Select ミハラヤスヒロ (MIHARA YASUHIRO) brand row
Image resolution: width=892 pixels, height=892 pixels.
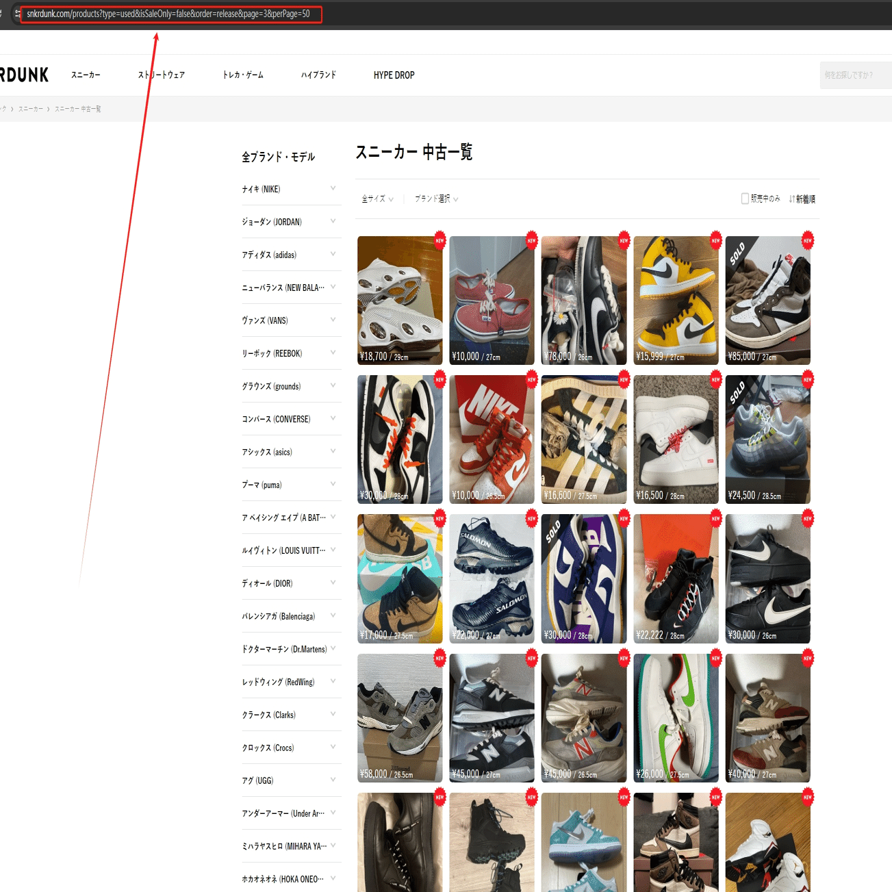pyautogui.click(x=291, y=846)
